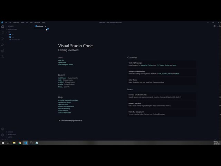Click the VS Code taskbar icon
221x166 pixels.
point(25,143)
